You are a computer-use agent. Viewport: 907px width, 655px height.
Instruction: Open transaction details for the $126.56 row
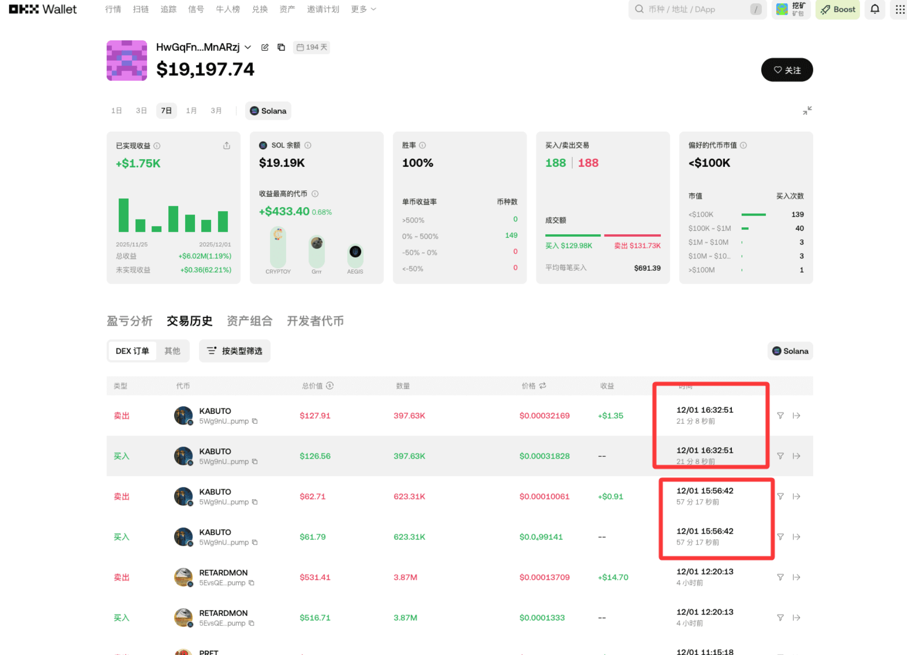click(x=796, y=456)
